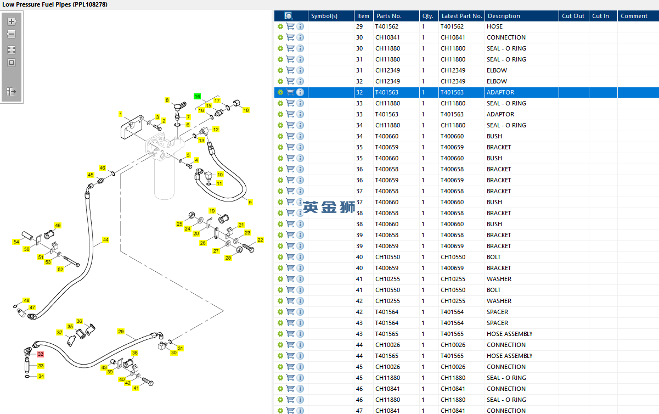Image resolution: width=659 pixels, height=414 pixels.
Task: Open info for item 42 T401564 SPACER
Action: [300, 312]
